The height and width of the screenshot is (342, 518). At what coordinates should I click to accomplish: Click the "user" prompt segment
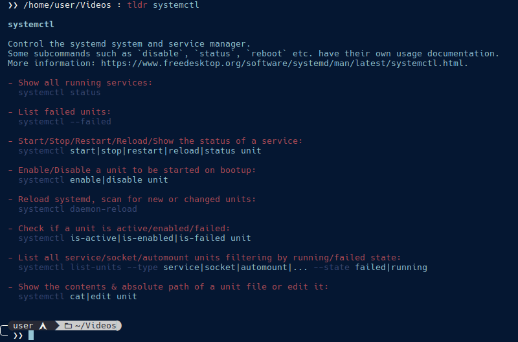tap(23, 326)
